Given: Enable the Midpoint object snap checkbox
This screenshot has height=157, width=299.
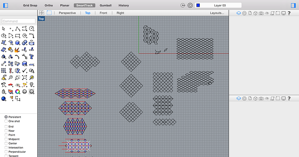Looking at the screenshot, I should [x=6, y=139].
